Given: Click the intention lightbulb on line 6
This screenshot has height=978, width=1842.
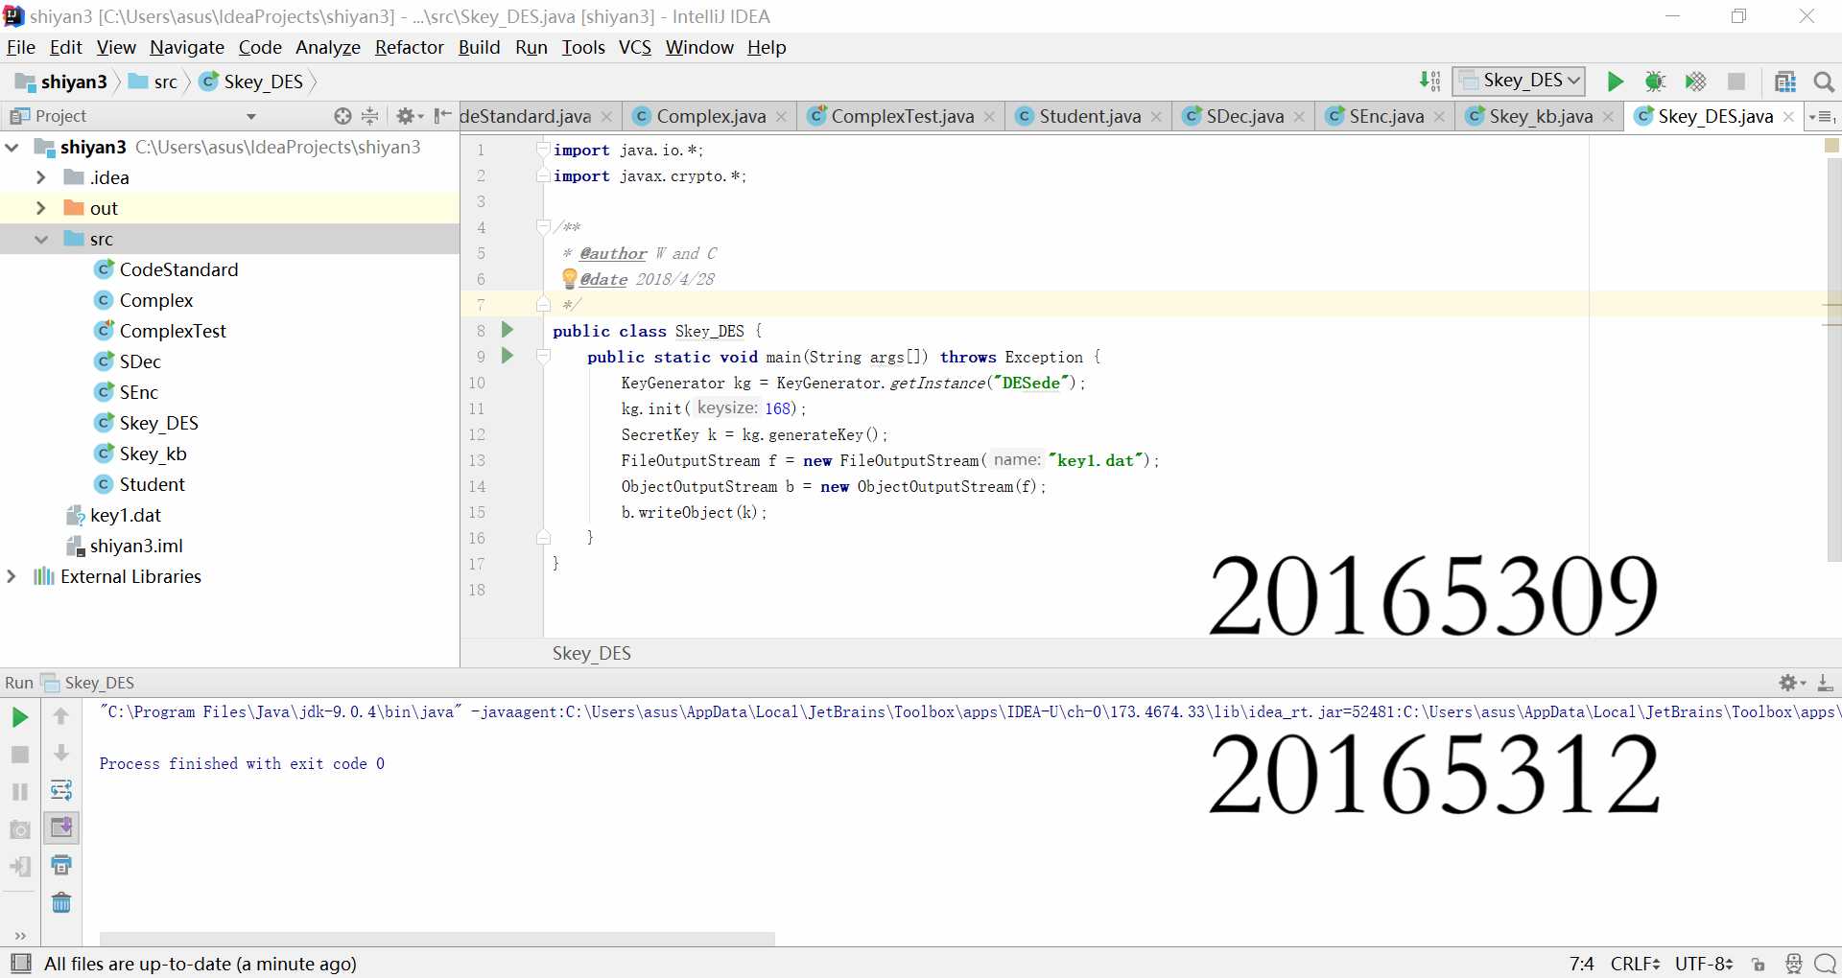Looking at the screenshot, I should tap(569, 278).
